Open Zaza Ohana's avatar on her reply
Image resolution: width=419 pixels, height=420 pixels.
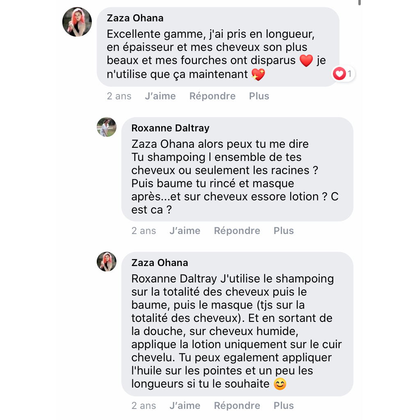tap(107, 262)
